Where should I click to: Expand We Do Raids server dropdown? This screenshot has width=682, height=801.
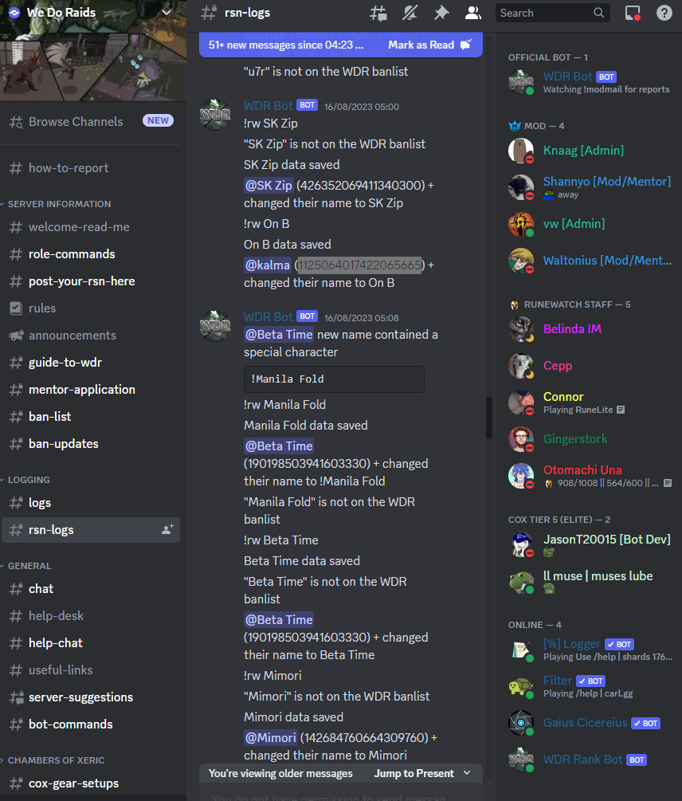[x=167, y=12]
